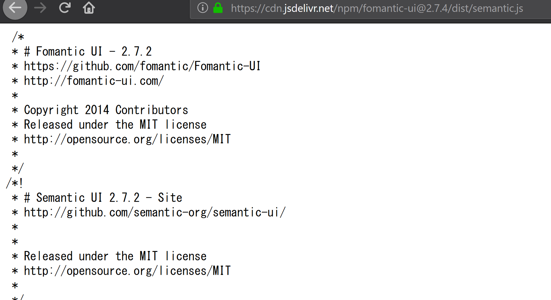Click the forward navigation arrow
The width and height of the screenshot is (551, 300).
(40, 8)
